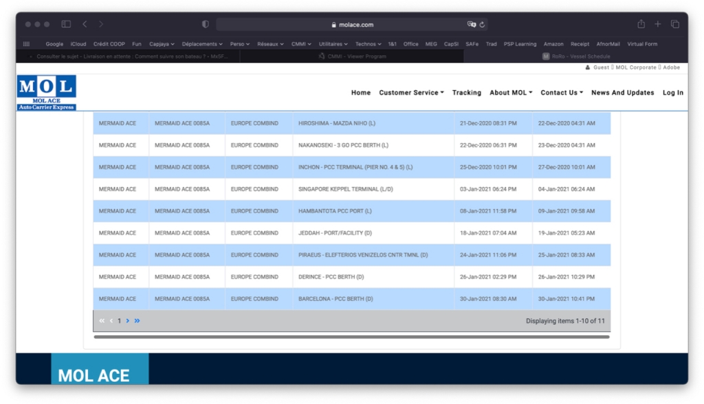Reload the page with the refresh icon
The image size is (704, 404).
482,25
